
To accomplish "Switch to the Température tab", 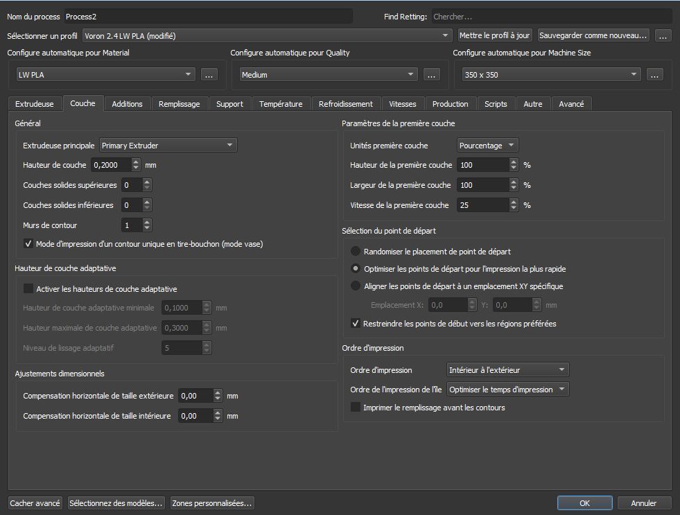I will click(281, 104).
